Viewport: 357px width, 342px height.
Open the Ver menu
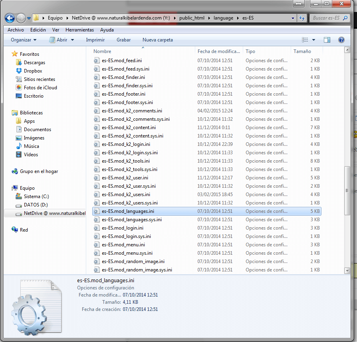56,30
